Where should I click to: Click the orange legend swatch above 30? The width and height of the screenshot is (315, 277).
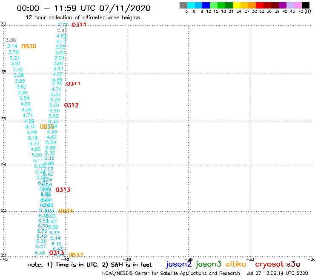tap(252, 5)
